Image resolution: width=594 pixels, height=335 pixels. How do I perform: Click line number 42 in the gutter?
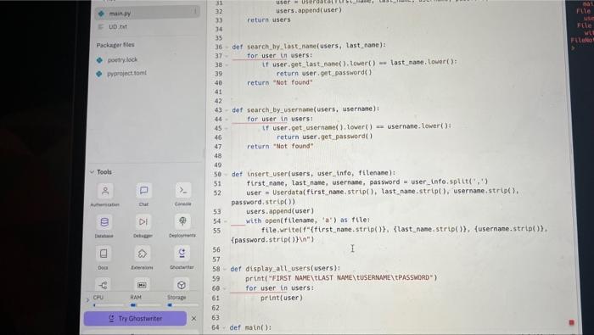(x=218, y=101)
